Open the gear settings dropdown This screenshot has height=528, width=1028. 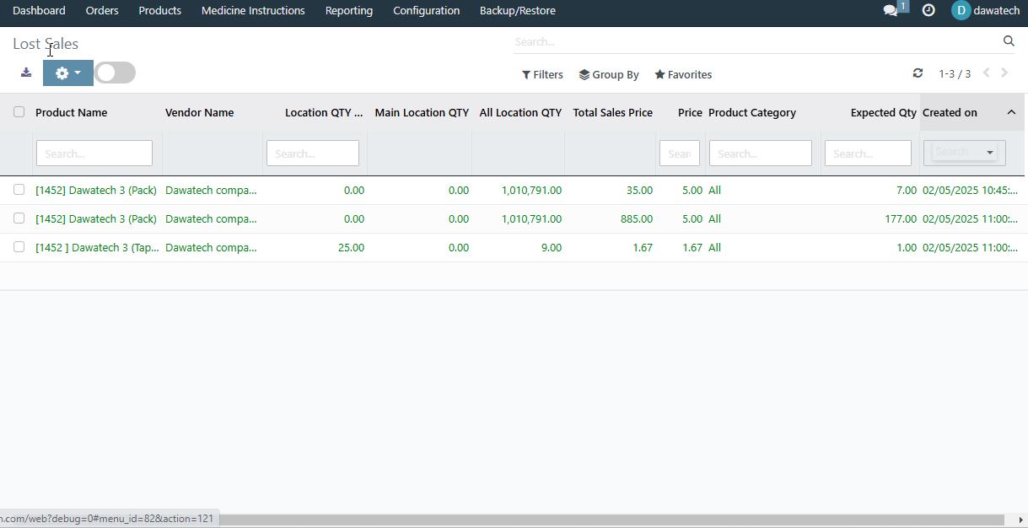(68, 73)
